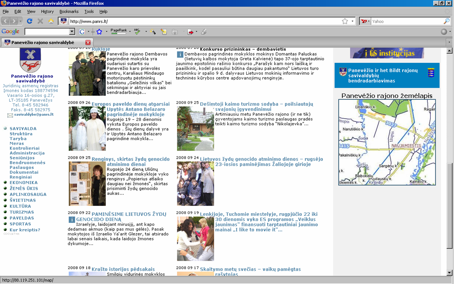Open the PageRank dropdown arrow
The image size is (454, 284).
coord(130,32)
